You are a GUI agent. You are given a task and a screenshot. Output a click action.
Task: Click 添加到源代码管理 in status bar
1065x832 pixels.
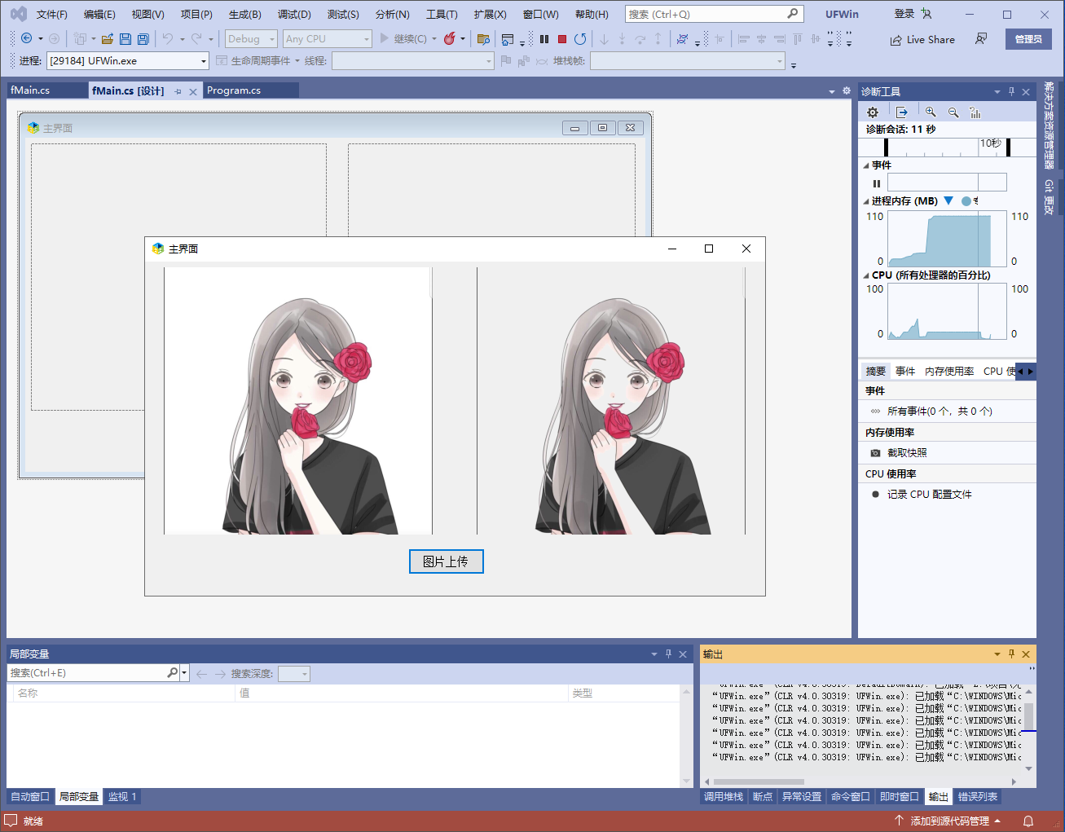949,821
